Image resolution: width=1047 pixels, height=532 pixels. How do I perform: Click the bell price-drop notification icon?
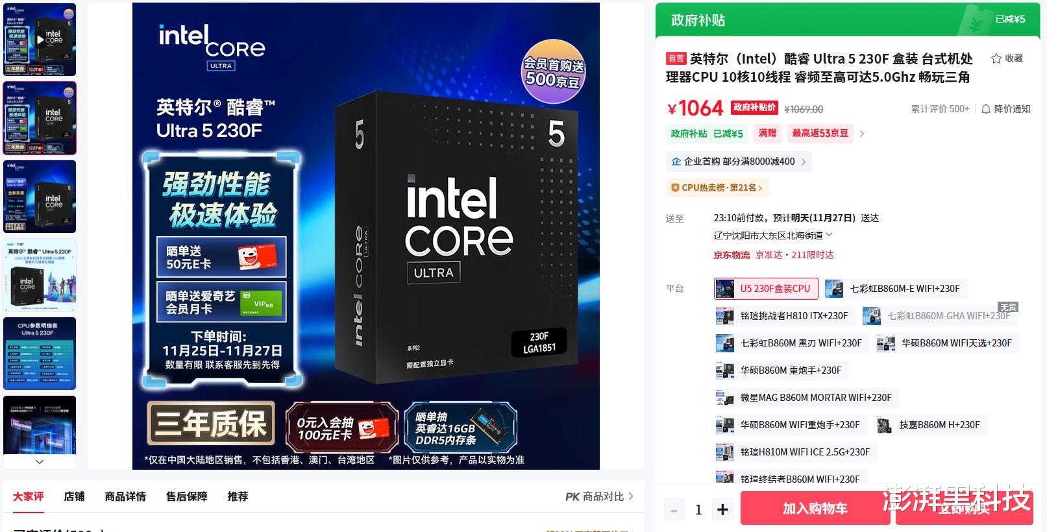point(985,109)
